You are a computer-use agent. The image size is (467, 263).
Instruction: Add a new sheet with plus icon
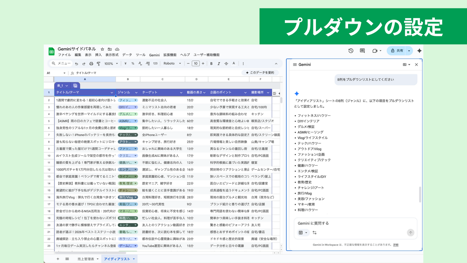tap(58, 259)
